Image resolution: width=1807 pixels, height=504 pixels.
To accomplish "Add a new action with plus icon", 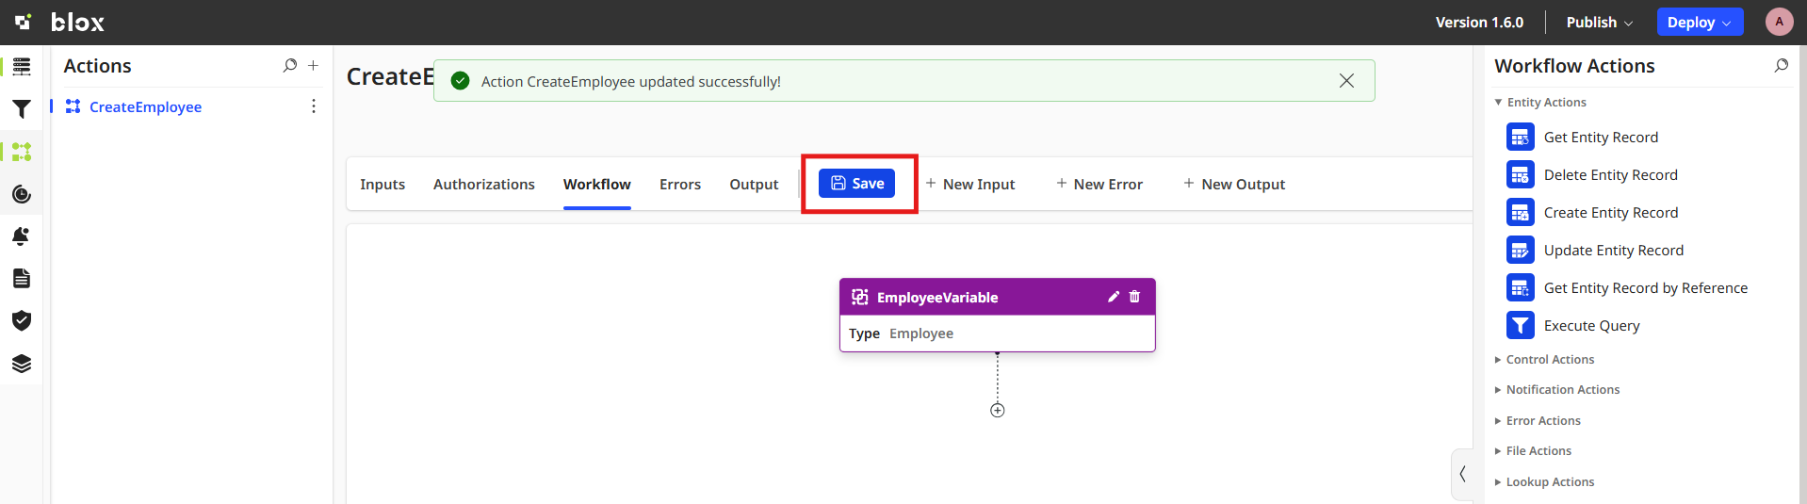I will pyautogui.click(x=313, y=66).
